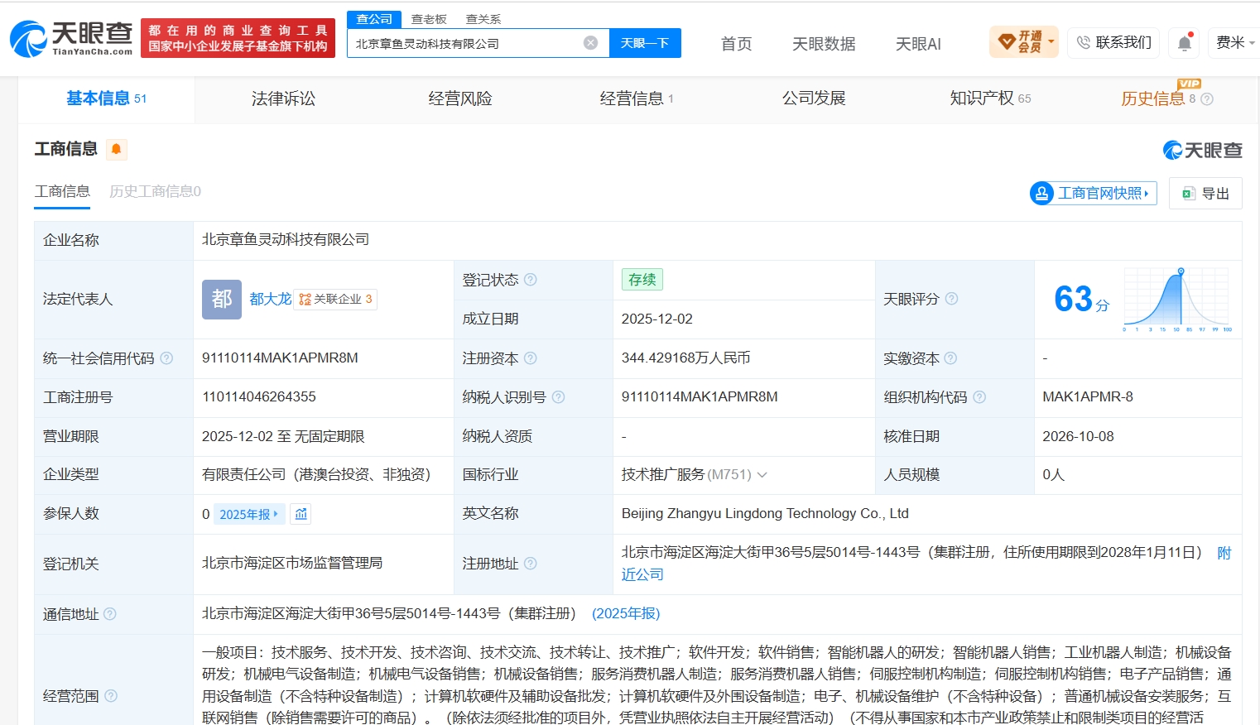The height and width of the screenshot is (725, 1260).
Task: Click the help icon beside 历史信息
Action: pyautogui.click(x=1207, y=99)
